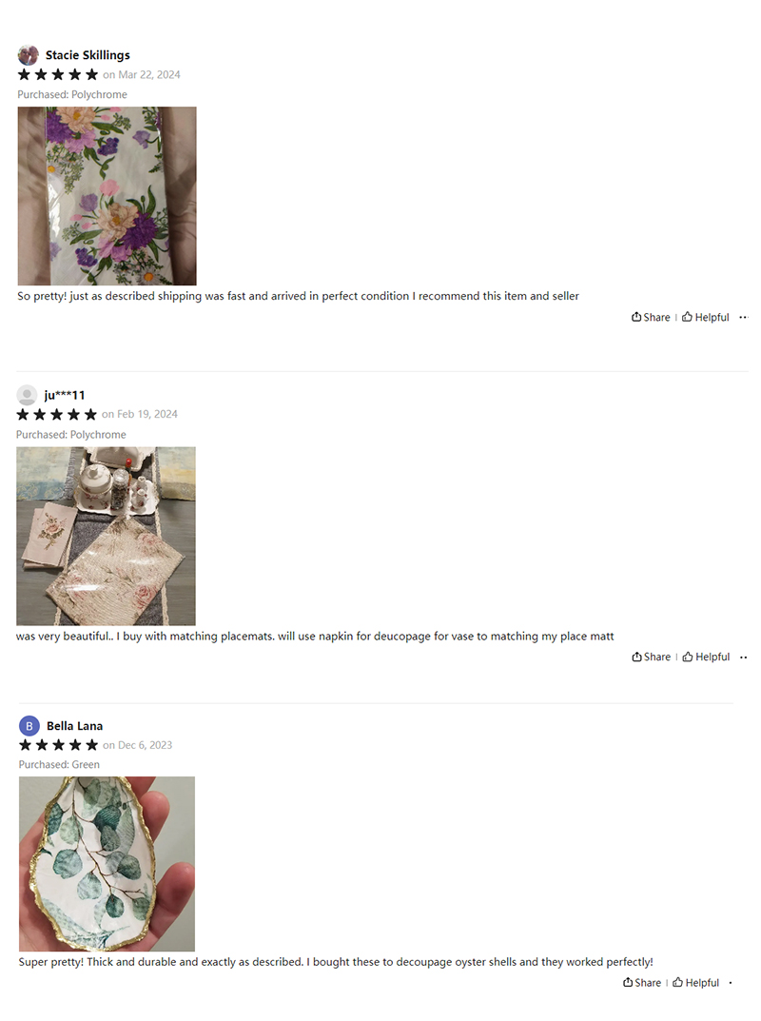The width and height of the screenshot is (761, 1021).
Task: Mark Stacie Skillings' review as Helpful
Action: click(x=705, y=317)
